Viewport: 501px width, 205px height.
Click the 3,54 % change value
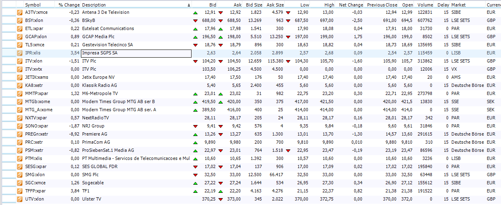pos(74,53)
